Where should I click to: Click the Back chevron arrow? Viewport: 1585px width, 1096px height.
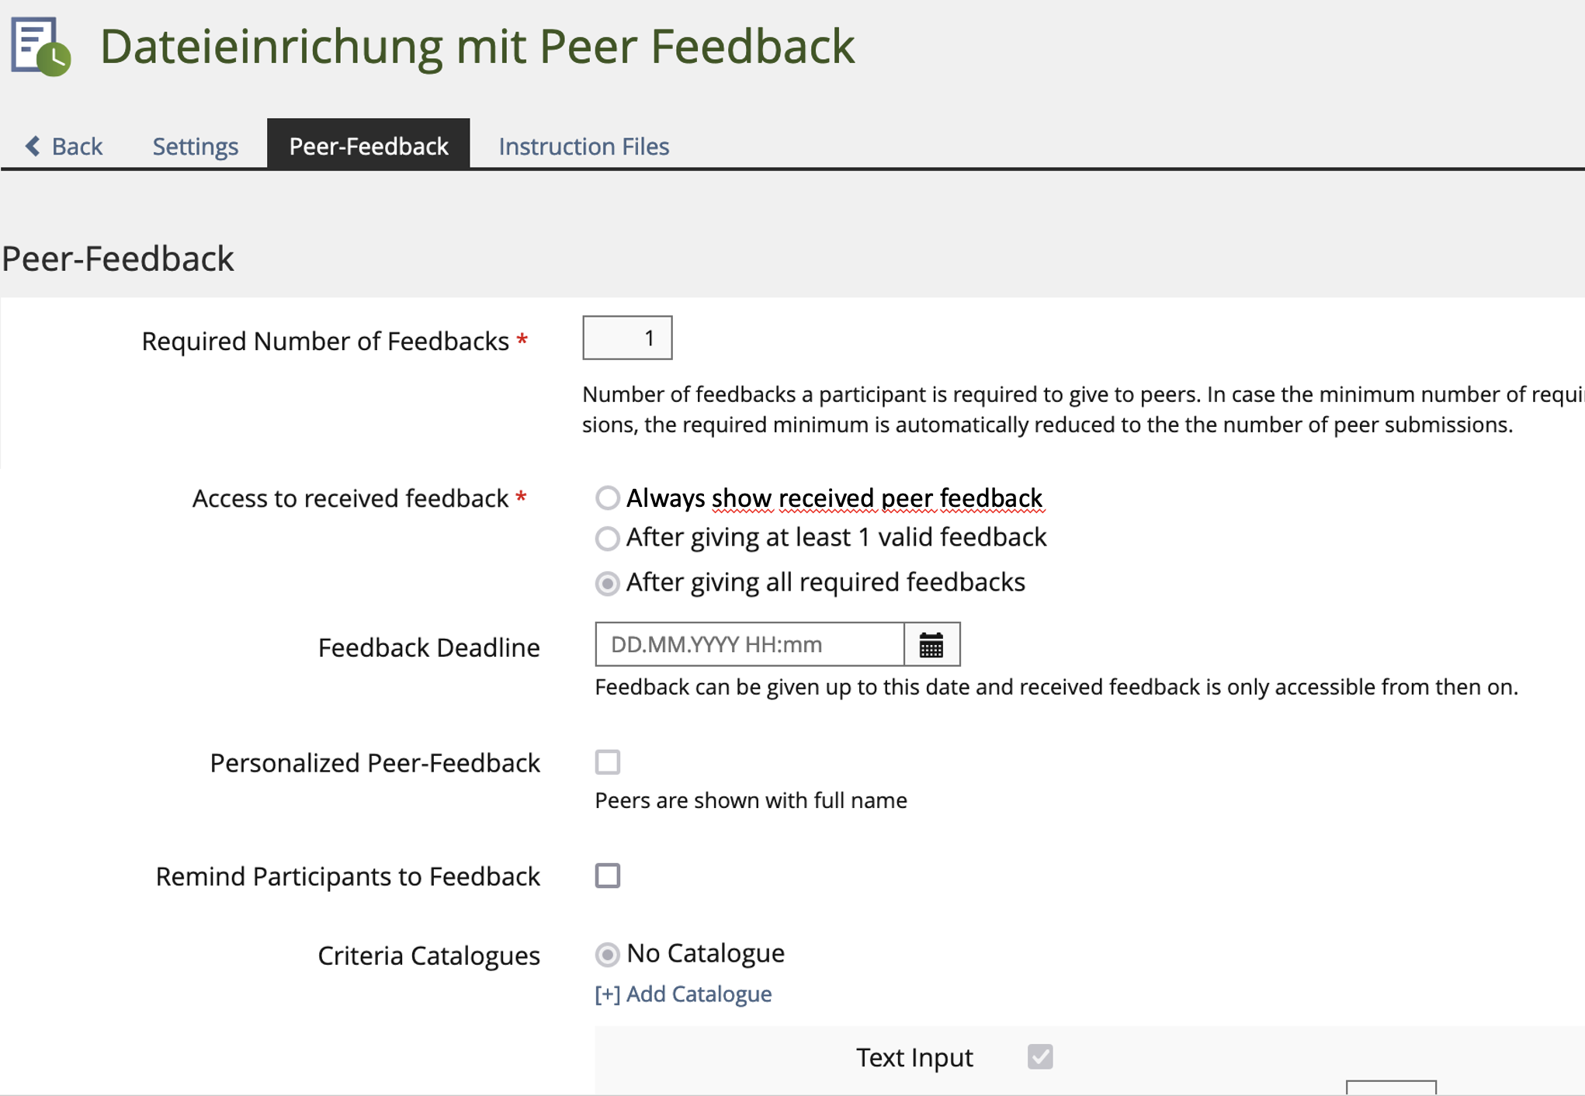point(33,146)
